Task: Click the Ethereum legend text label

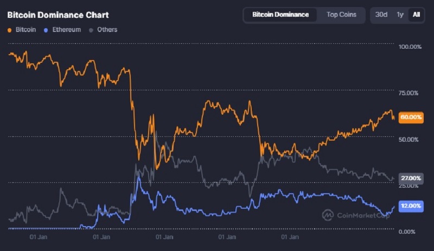Action: 65,30
